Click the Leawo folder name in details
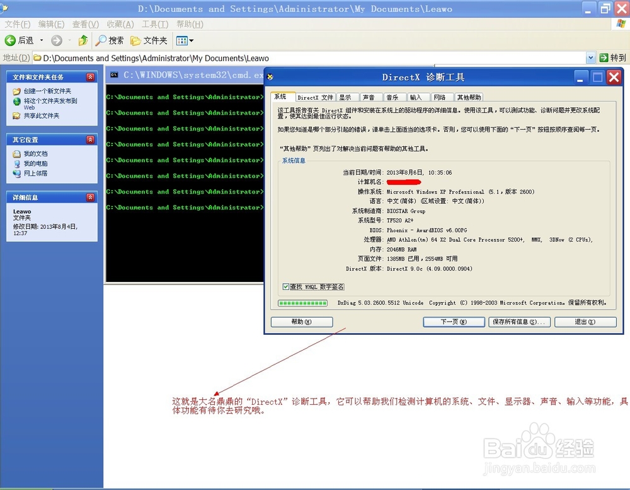The width and height of the screenshot is (630, 490). pos(22,212)
